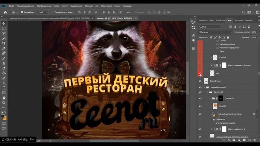Open Brush Settings panel icon in side strip
Screen dimensions: 260x146
point(193,22)
